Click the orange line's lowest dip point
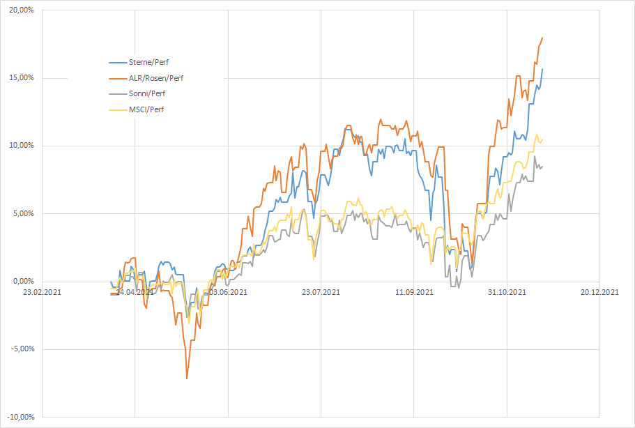The image size is (635, 428). [187, 378]
